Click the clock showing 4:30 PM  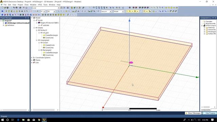(x=205, y=120)
